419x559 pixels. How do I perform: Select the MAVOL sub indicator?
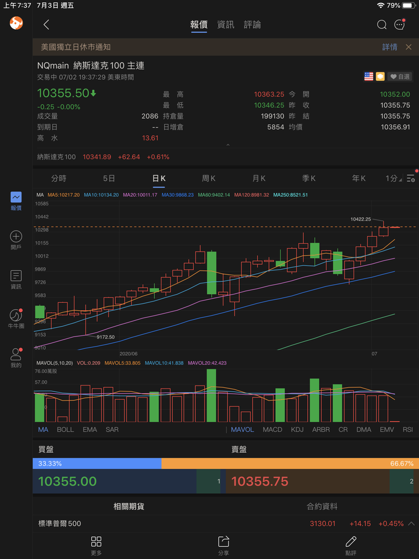click(242, 430)
